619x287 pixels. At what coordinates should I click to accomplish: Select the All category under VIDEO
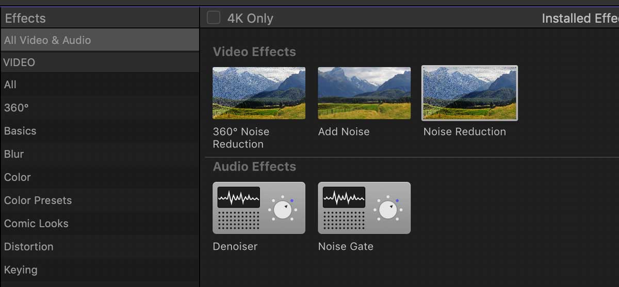(100, 85)
